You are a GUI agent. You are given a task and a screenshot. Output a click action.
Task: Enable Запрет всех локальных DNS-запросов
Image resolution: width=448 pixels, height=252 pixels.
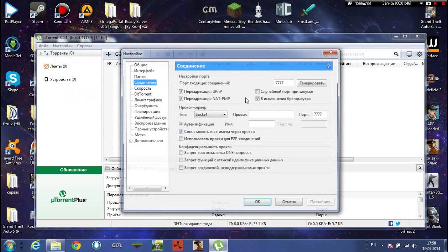point(181,153)
